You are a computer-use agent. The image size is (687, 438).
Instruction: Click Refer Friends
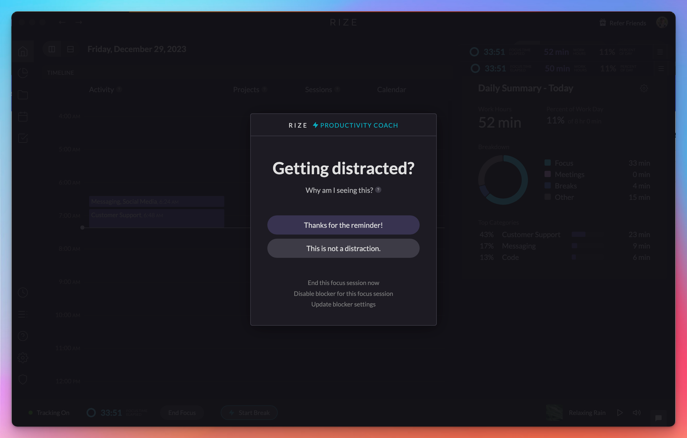(x=623, y=23)
